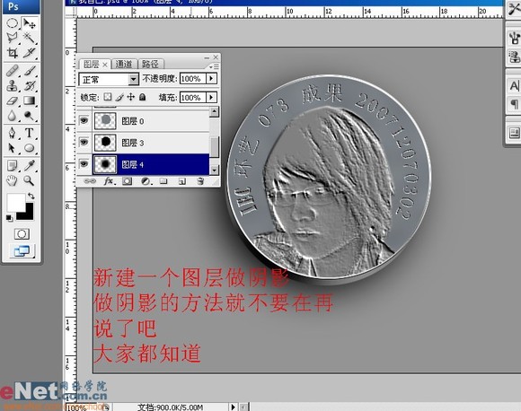Select the Notes tool

pos(13,165)
